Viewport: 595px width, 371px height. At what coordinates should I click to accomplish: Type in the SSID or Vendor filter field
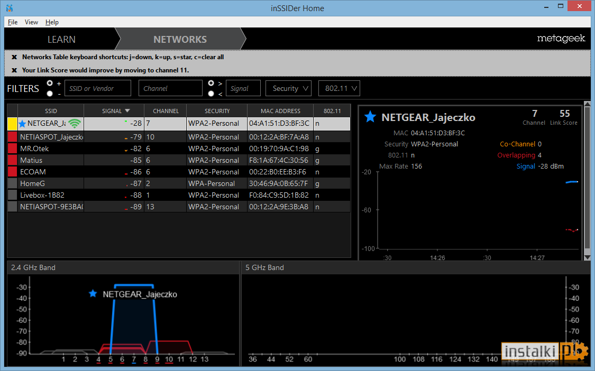(97, 88)
